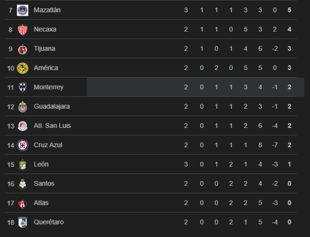The width and height of the screenshot is (310, 237).
Task: Click the América club crest
Action: [x=22, y=68]
